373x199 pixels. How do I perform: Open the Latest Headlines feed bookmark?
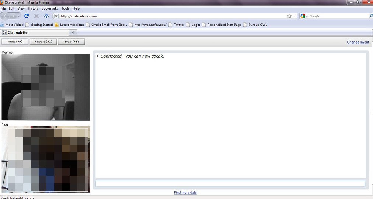click(x=69, y=24)
